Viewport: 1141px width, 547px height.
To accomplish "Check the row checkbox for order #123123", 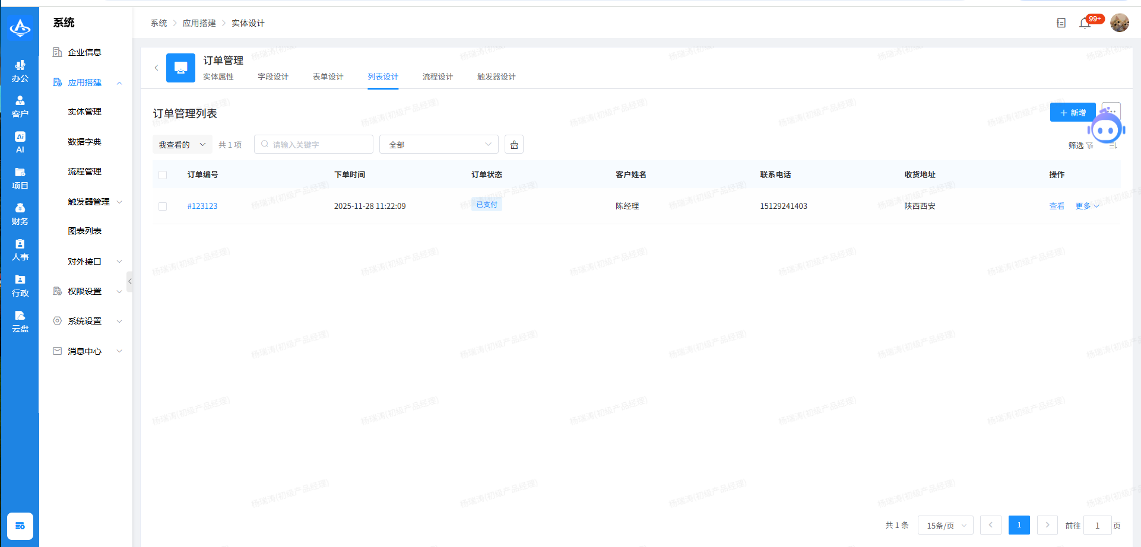I will coord(163,206).
